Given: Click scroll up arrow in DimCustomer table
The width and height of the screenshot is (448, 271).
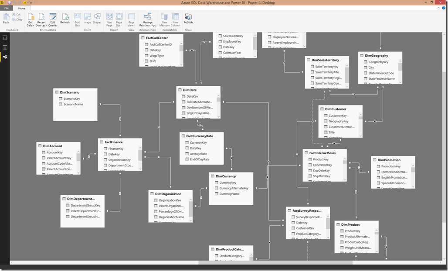Looking at the screenshot, I should point(360,114).
